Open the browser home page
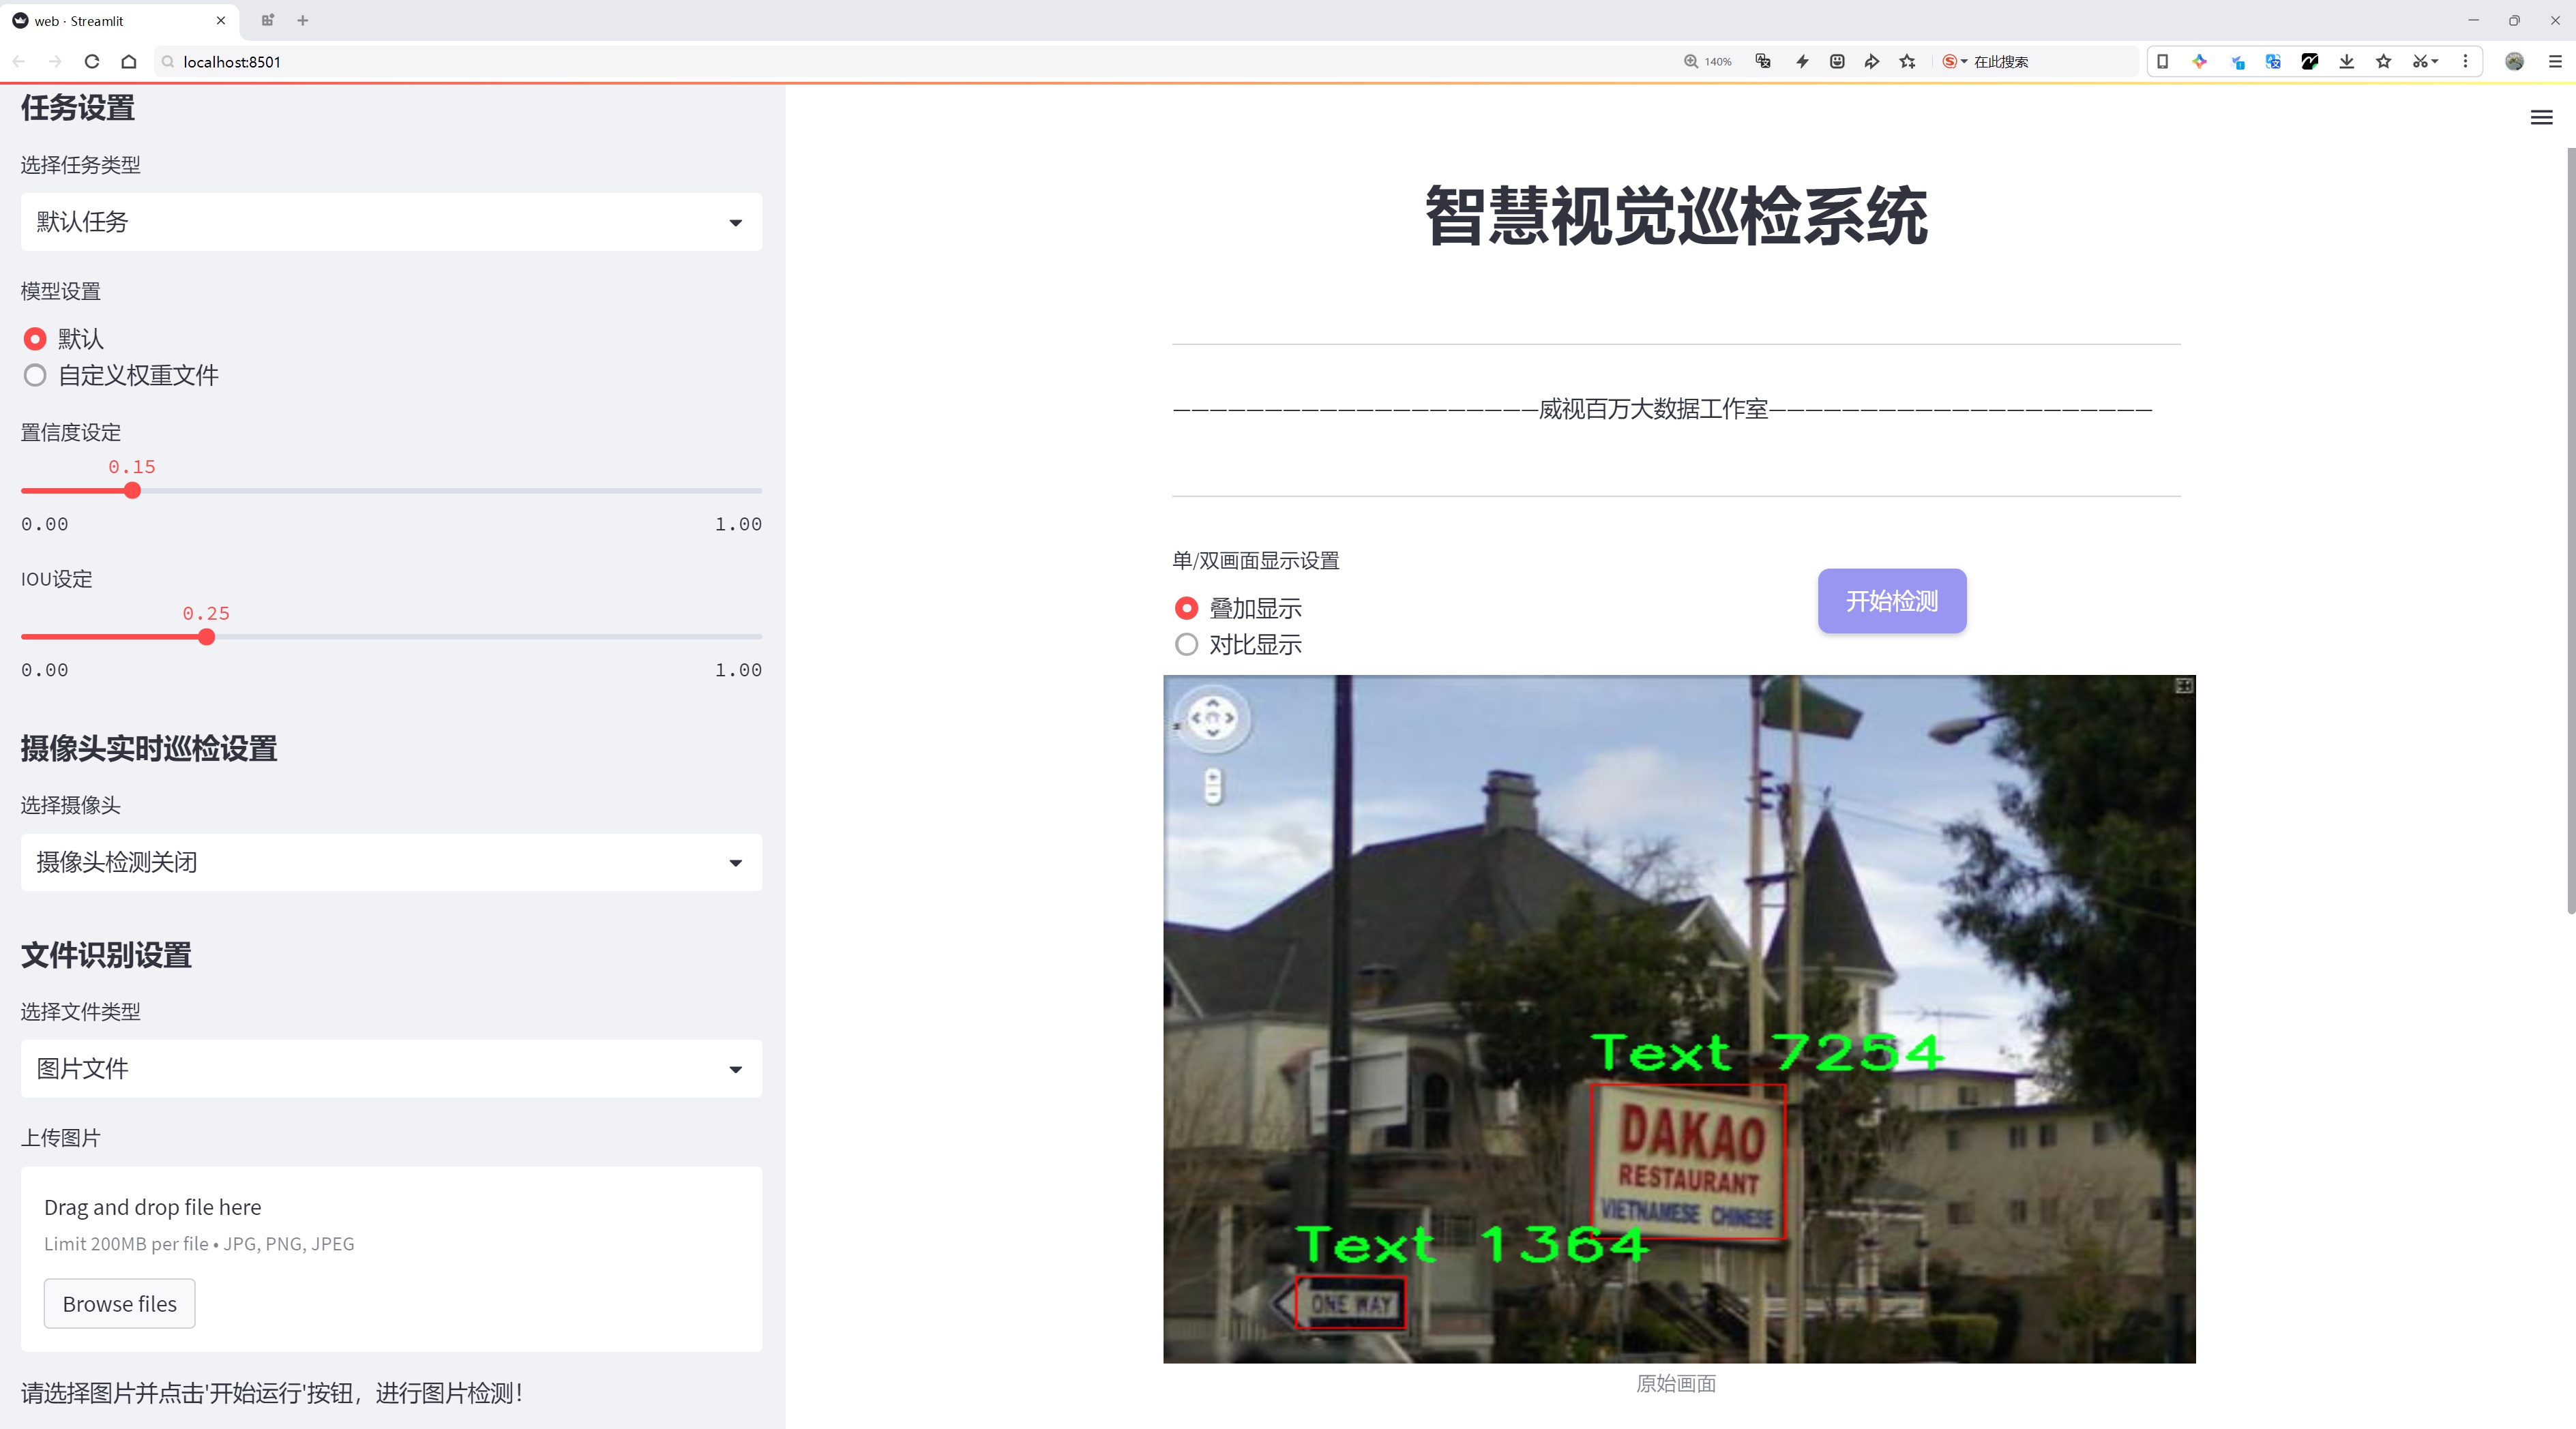The image size is (2576, 1429). pyautogui.click(x=129, y=61)
